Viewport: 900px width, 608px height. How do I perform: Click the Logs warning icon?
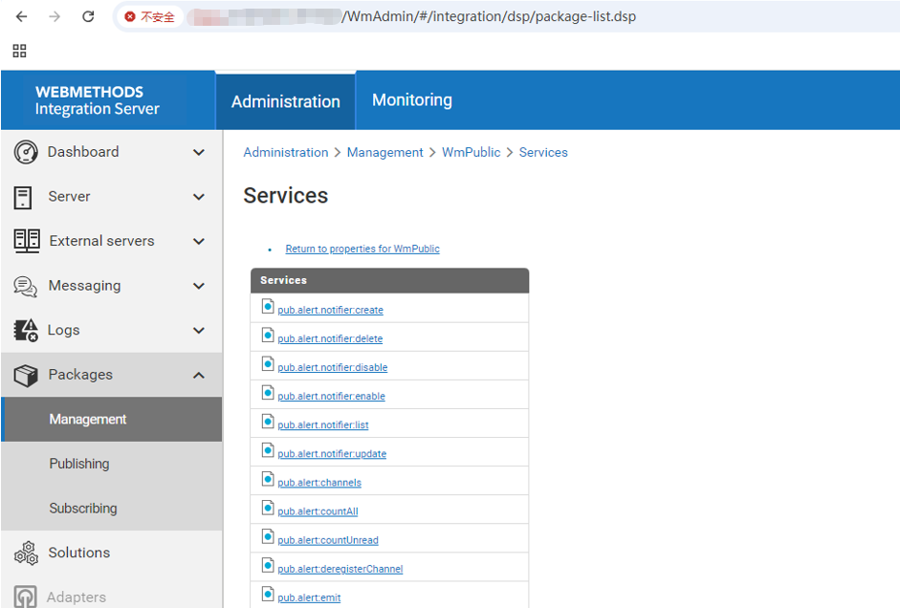26,331
